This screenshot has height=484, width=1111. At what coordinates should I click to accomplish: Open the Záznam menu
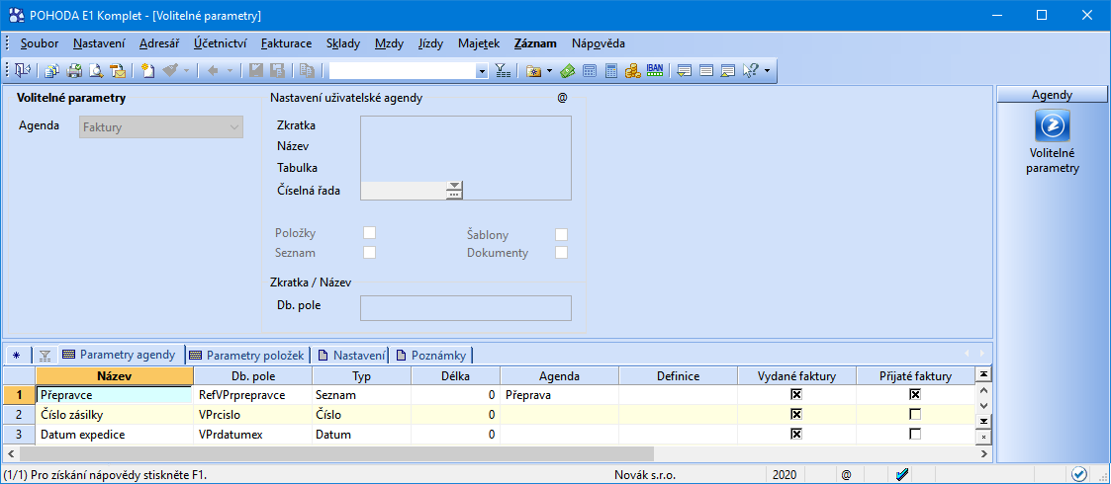click(x=535, y=43)
